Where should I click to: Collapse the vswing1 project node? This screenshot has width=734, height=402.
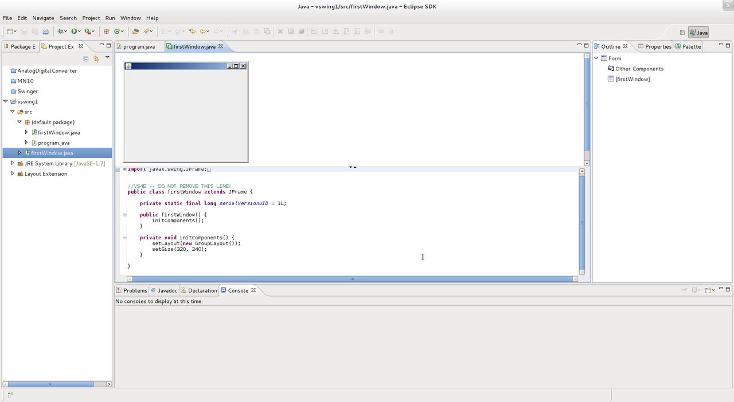click(6, 101)
